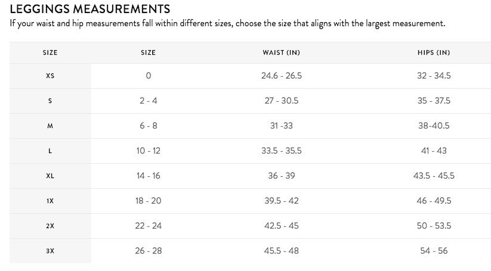The width and height of the screenshot is (491, 271).
Task: Click the hips value 43.5 - 45.5
Action: click(x=434, y=176)
